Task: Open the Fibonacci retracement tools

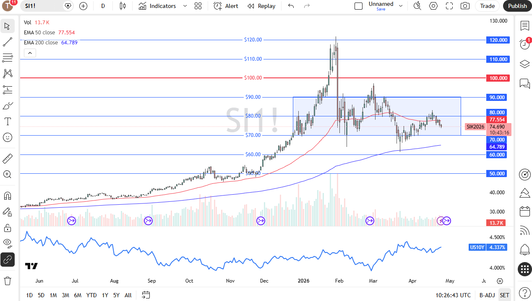Action: [x=7, y=58]
